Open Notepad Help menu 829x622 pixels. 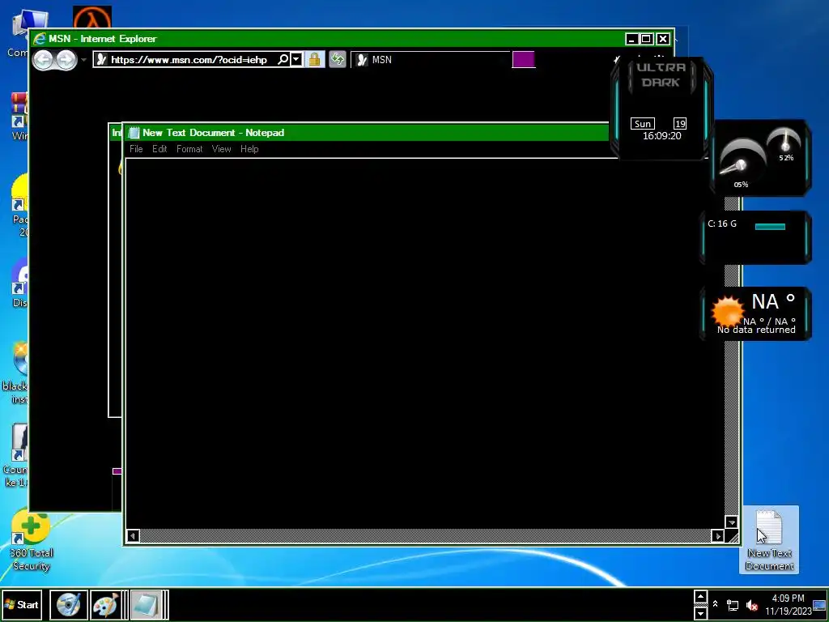[x=249, y=149]
